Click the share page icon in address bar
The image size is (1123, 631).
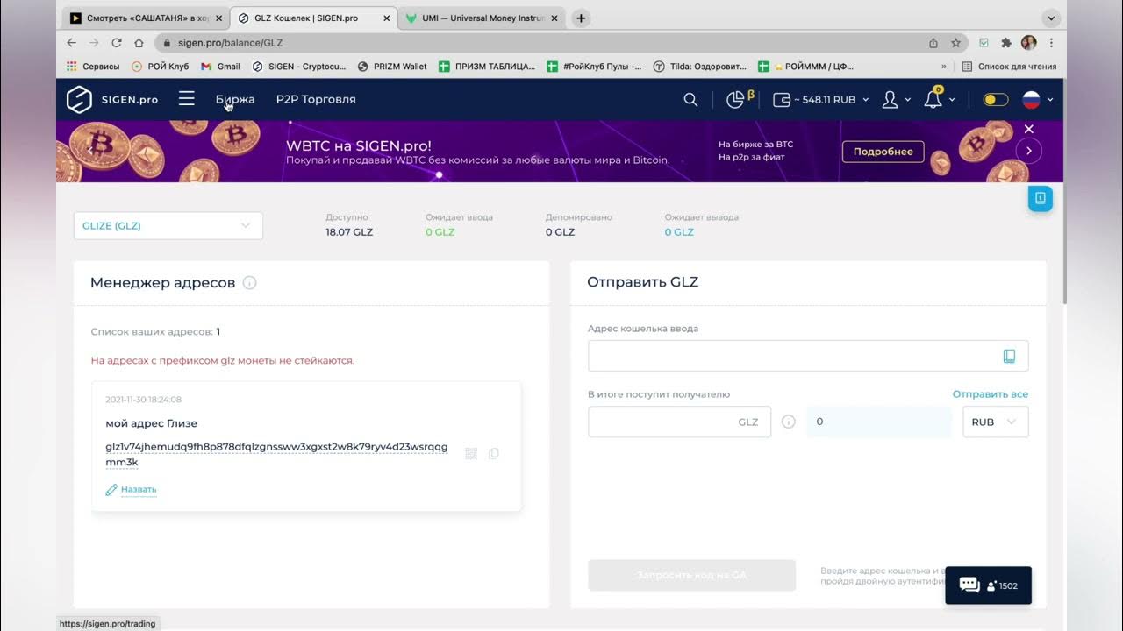pyautogui.click(x=933, y=42)
